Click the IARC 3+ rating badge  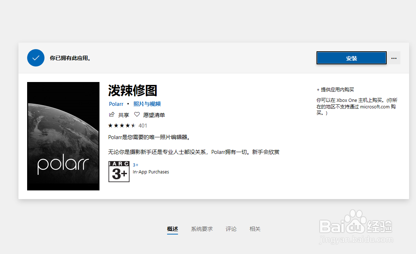click(x=119, y=171)
